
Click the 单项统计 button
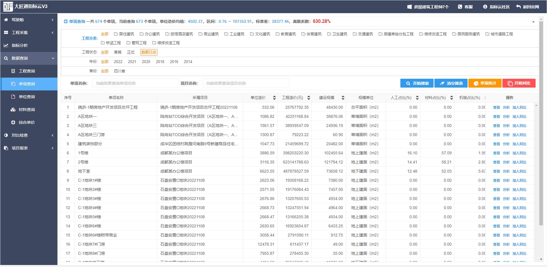[485, 83]
